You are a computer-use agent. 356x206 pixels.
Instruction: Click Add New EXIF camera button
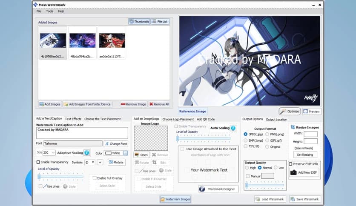pos(304,172)
